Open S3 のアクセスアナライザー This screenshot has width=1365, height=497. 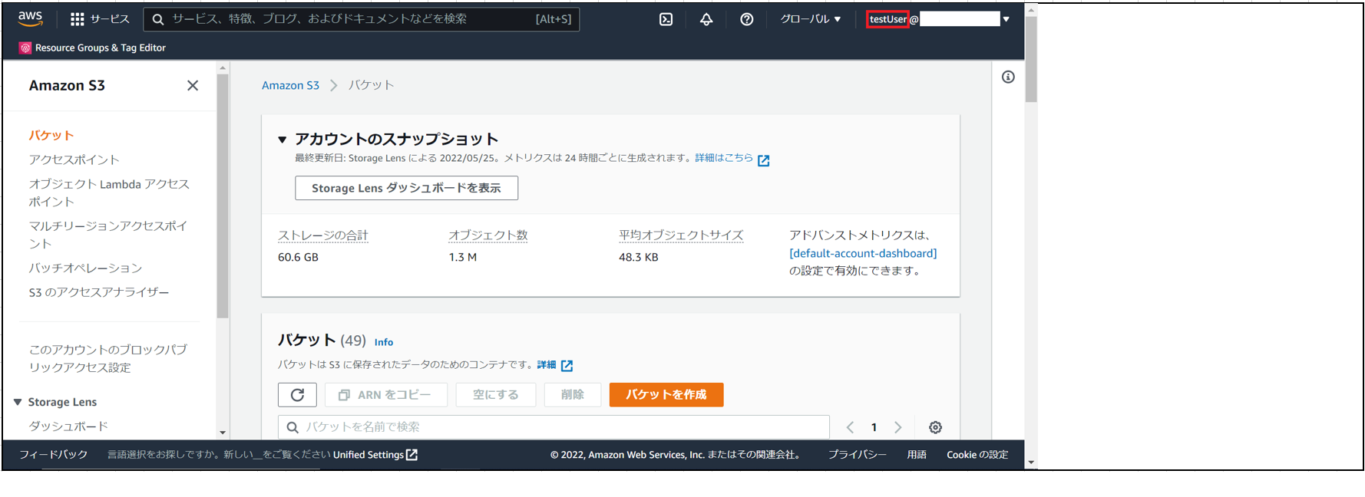pyautogui.click(x=99, y=292)
